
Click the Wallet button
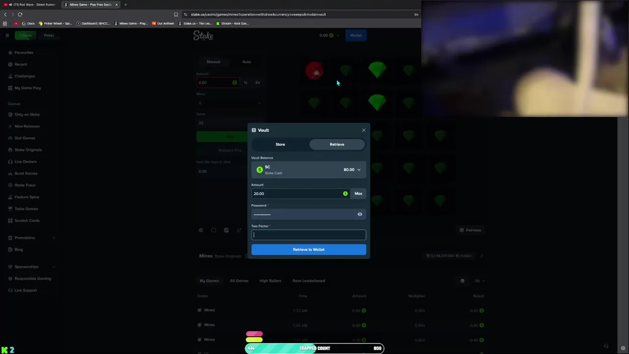(x=356, y=35)
